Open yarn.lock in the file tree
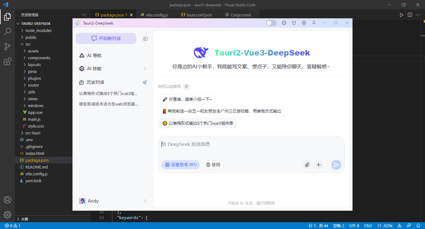 33,181
